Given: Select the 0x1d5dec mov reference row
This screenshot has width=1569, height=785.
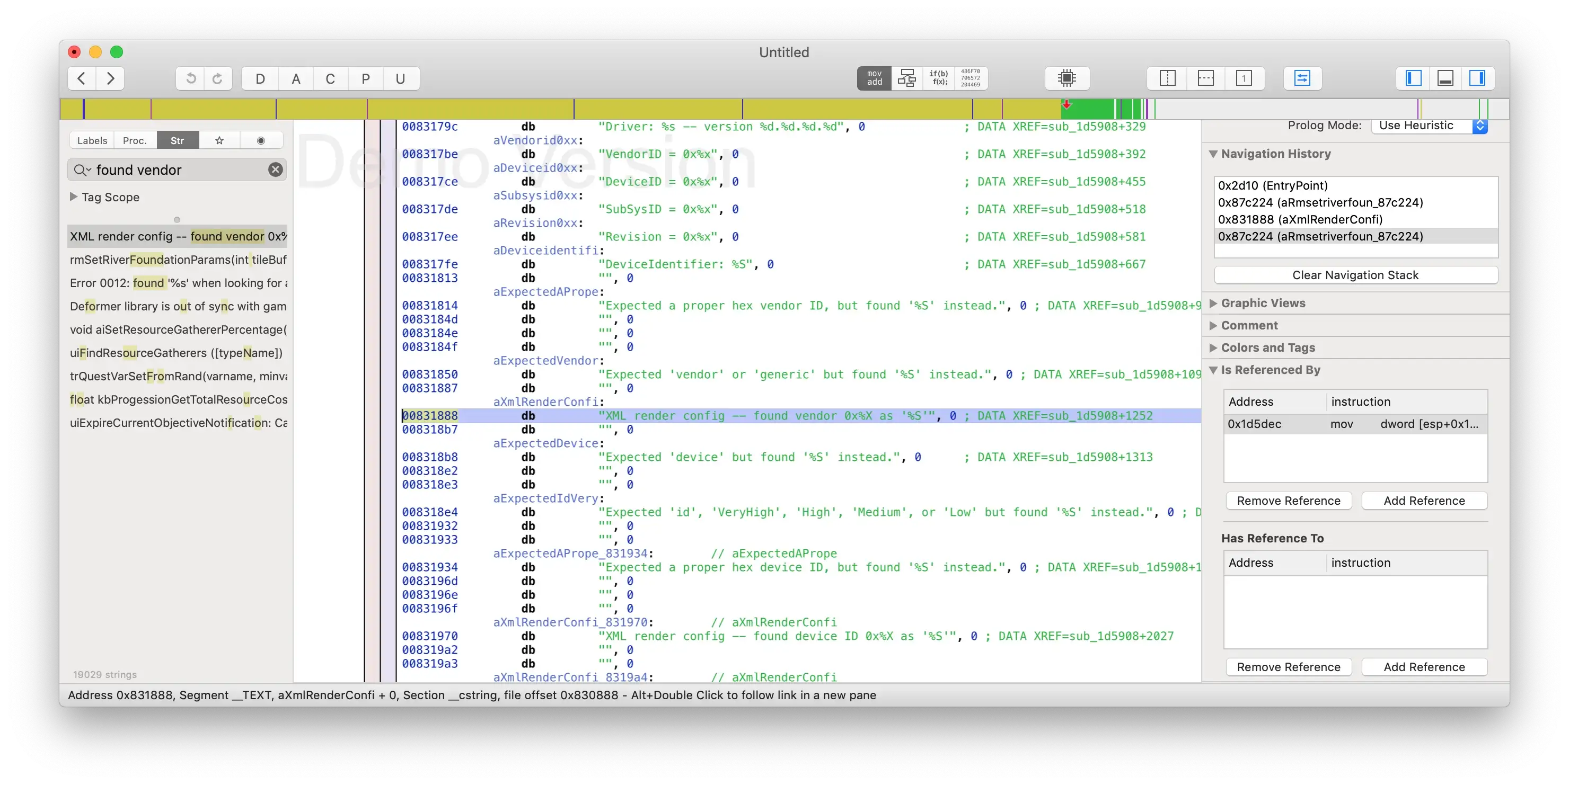Looking at the screenshot, I should coord(1355,424).
